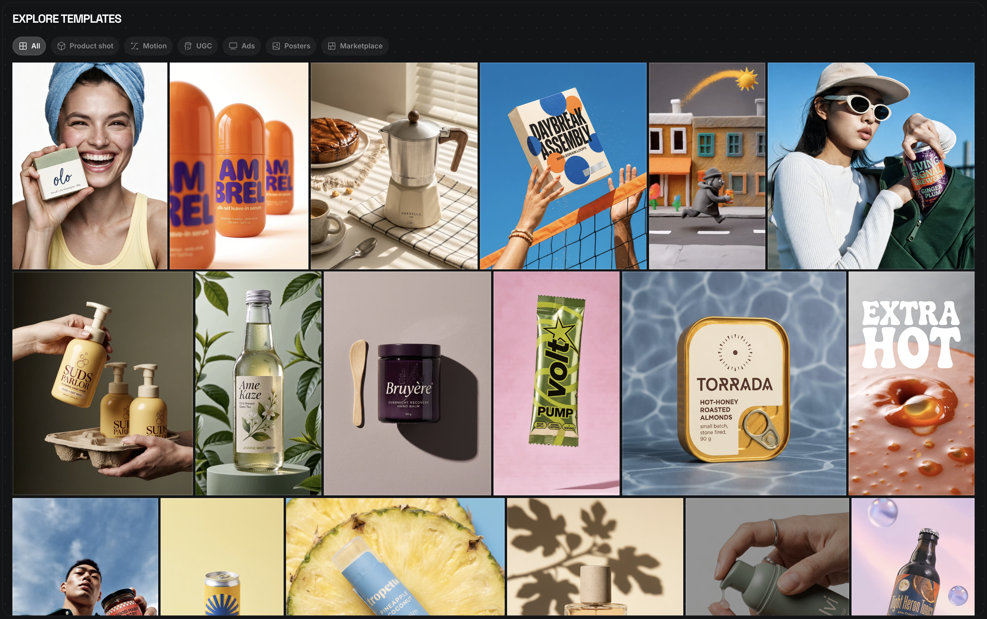Screen dimensions: 987x619
Task: Open the Torrada almonds tin template
Action: coord(734,384)
